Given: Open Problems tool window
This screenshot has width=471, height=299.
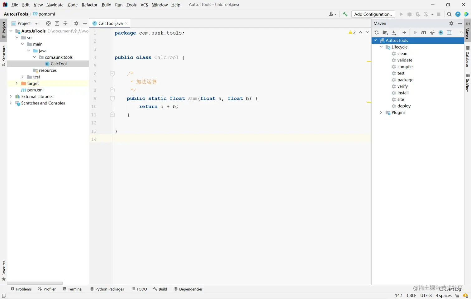Looking at the screenshot, I should (21, 289).
